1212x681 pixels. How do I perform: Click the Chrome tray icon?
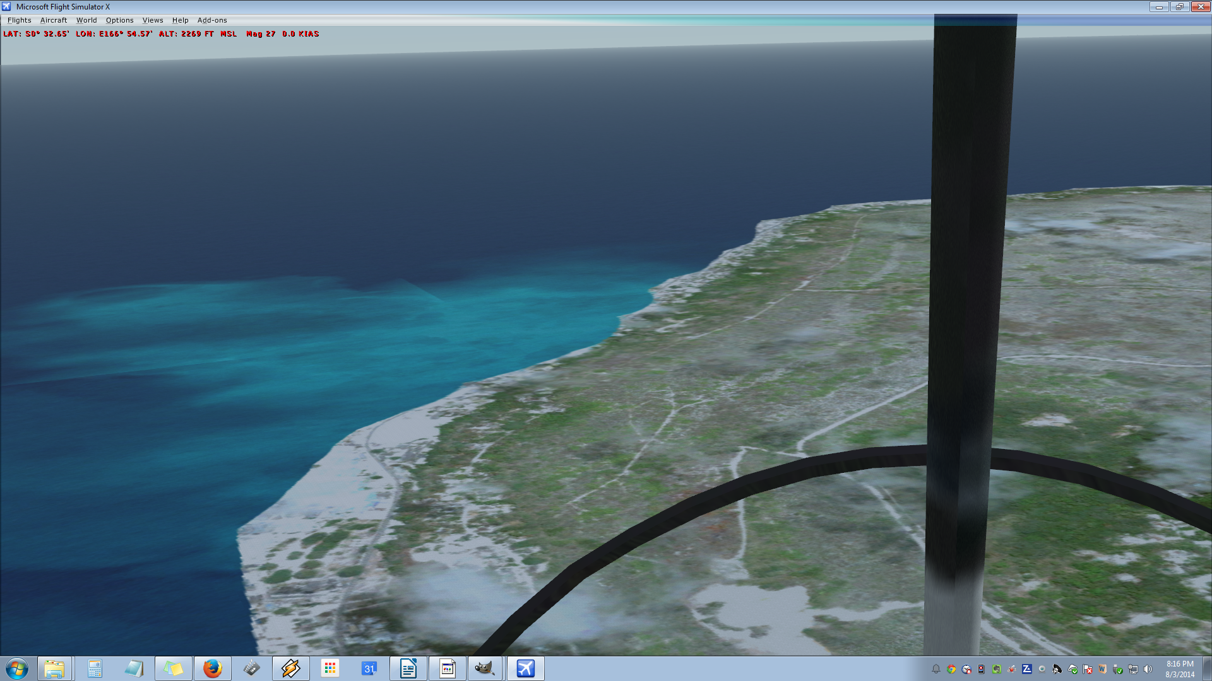click(951, 669)
